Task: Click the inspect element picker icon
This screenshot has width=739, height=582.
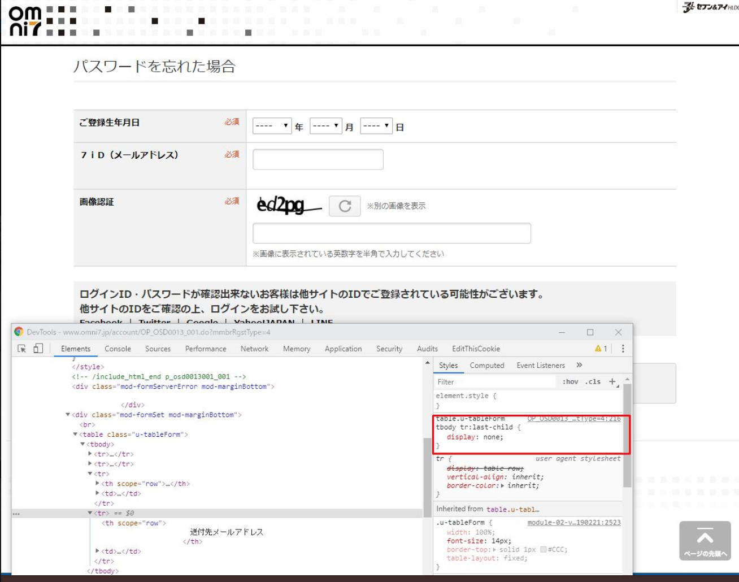Action: click(22, 349)
